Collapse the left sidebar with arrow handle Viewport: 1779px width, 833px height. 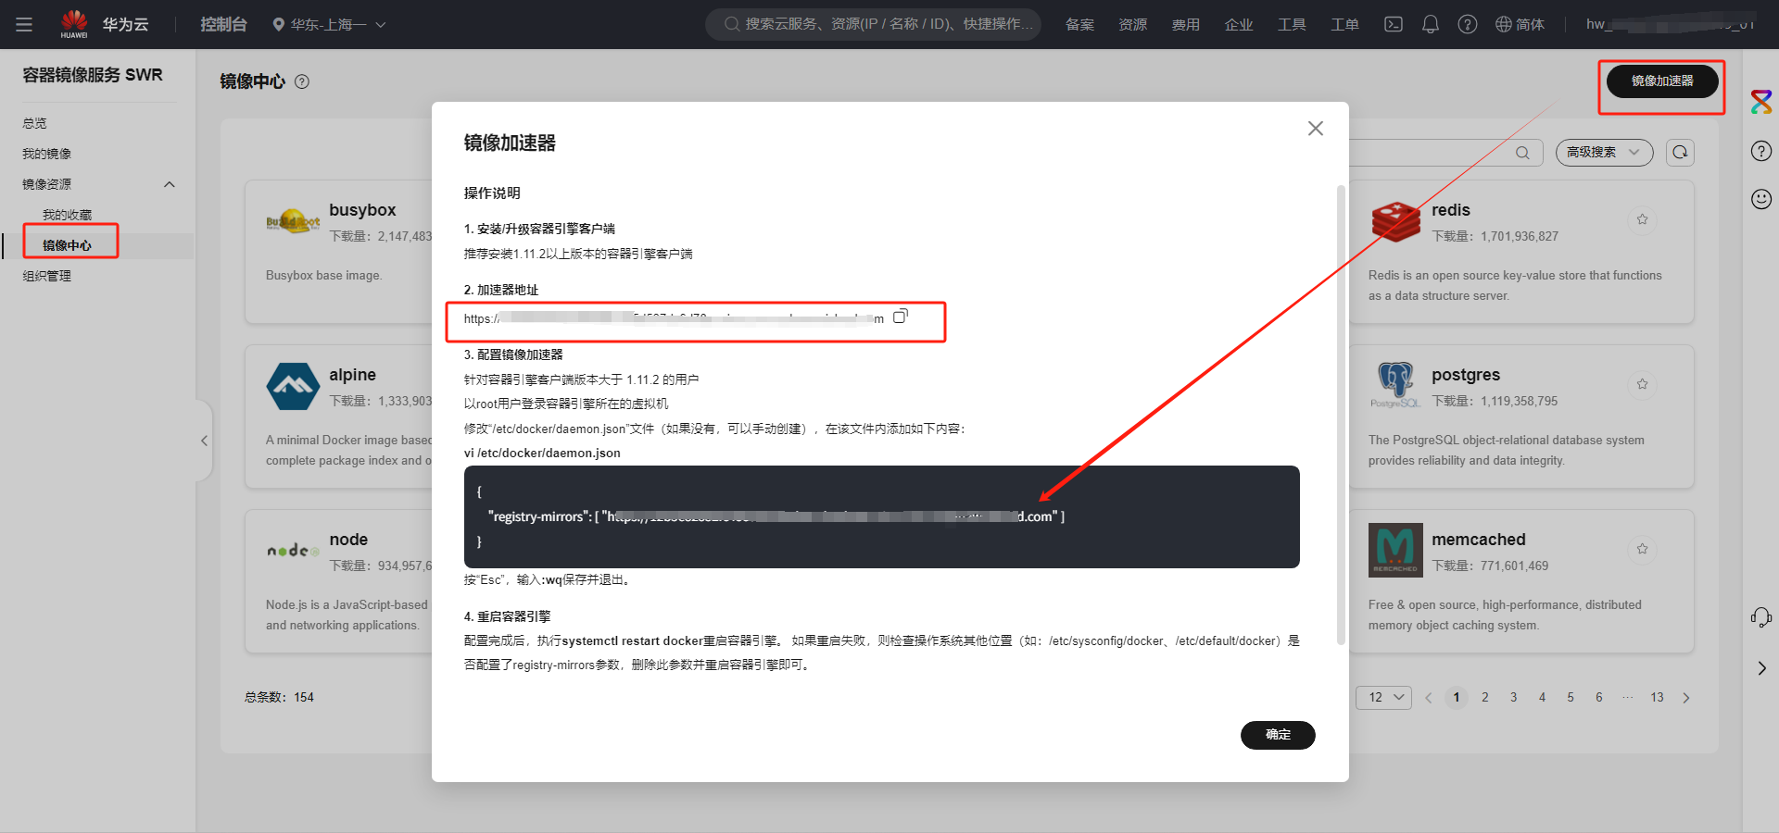pos(204,441)
